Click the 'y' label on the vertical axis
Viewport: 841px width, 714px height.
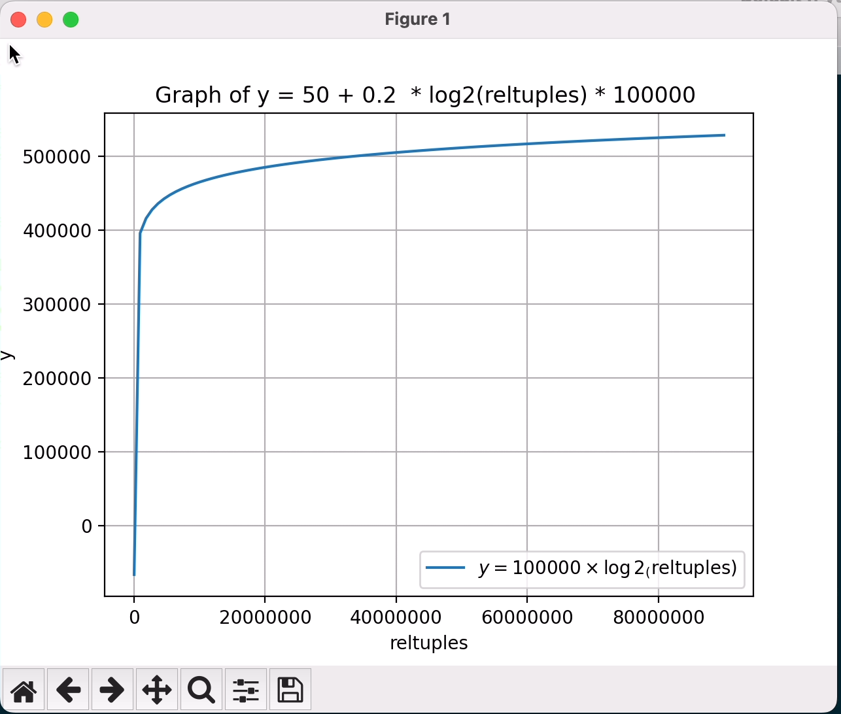coord(7,355)
